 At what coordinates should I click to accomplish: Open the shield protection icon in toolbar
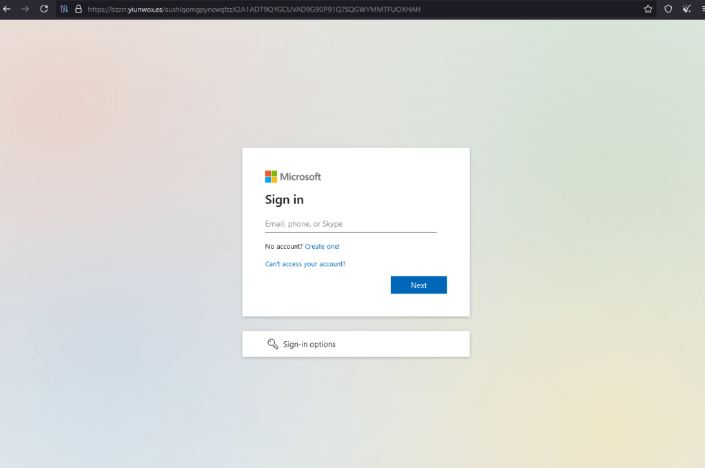tap(668, 9)
